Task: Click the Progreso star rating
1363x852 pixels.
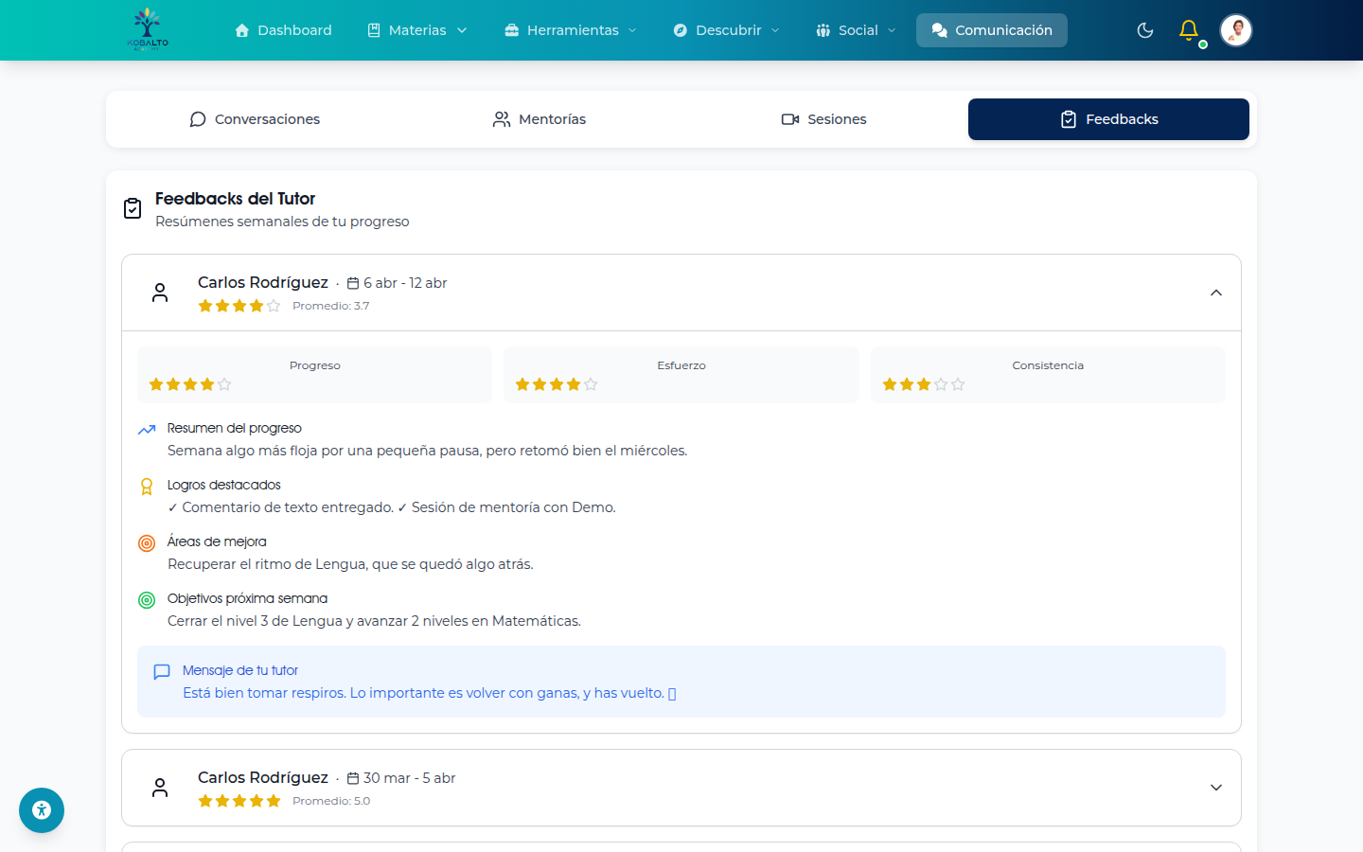Action: coord(190,384)
